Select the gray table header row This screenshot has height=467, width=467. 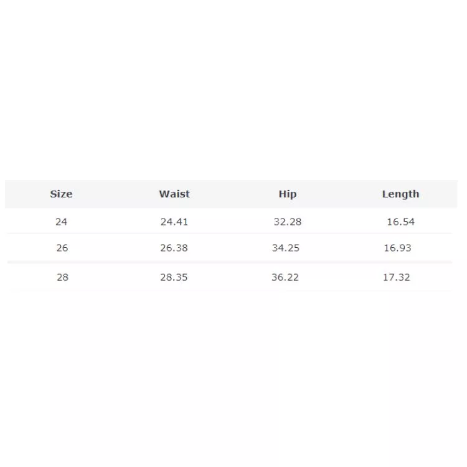pos(230,194)
